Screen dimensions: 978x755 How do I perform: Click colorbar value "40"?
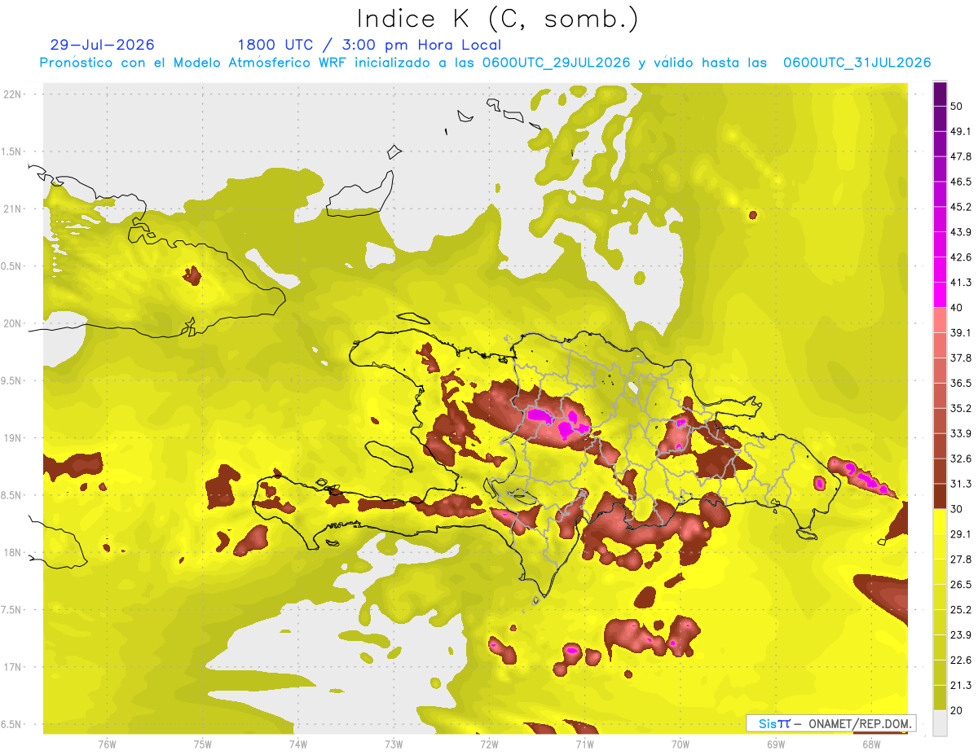(x=957, y=307)
